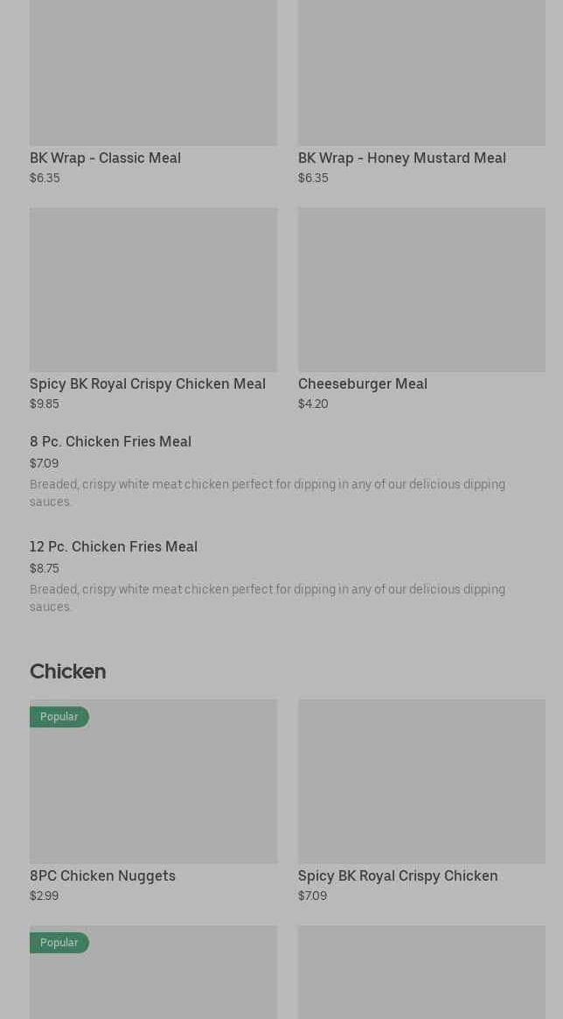Image resolution: width=563 pixels, height=1019 pixels.
Task: Open the Spicy BK Royal Crispy Chicken title
Action: coord(398,875)
